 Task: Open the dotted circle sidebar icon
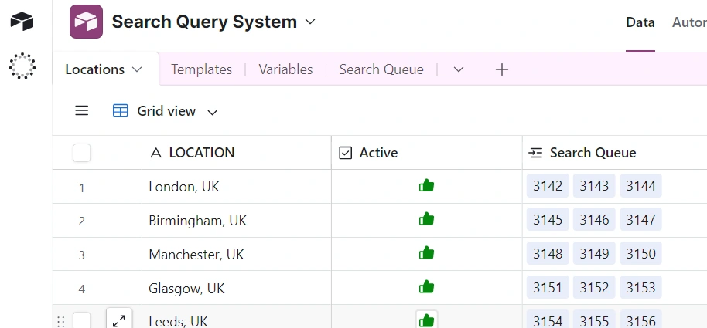22,66
